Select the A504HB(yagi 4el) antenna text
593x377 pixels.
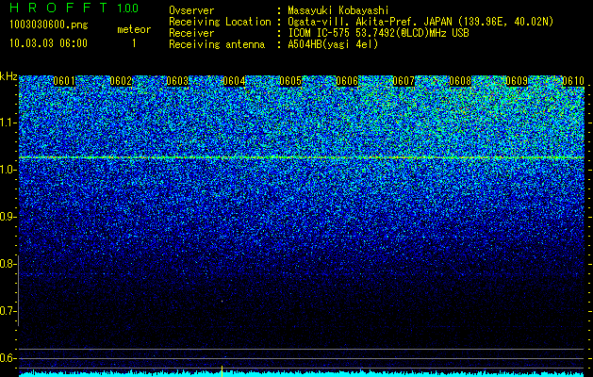coord(333,44)
